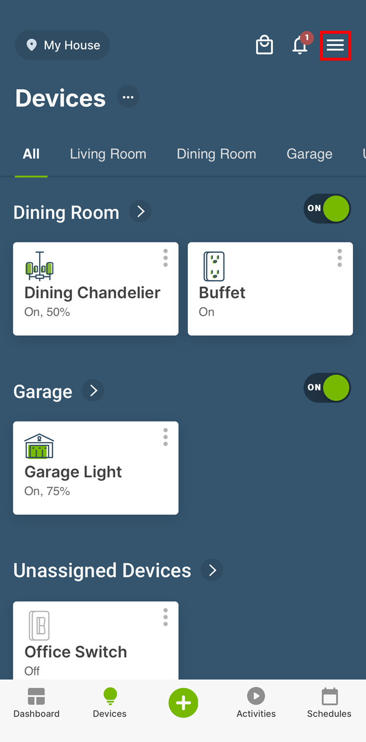
Task: Switch to the Living Room tab
Action: tap(108, 154)
